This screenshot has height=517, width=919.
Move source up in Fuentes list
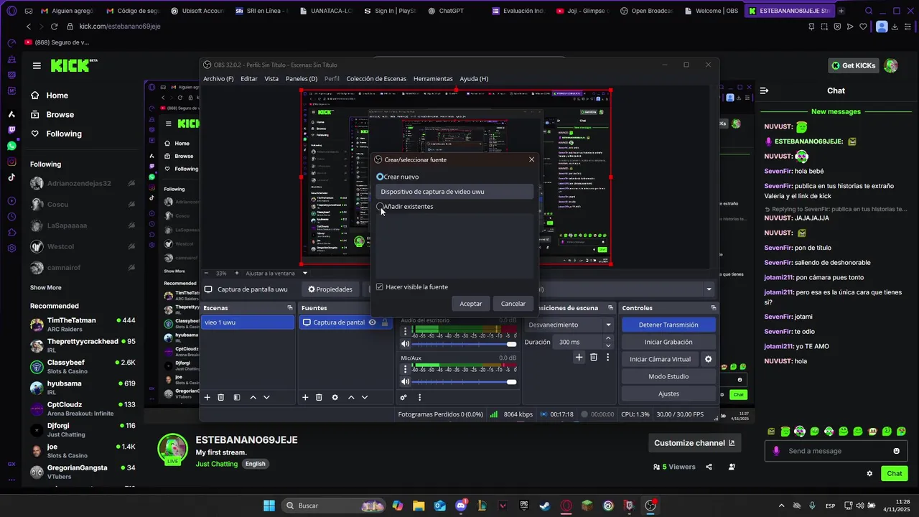pyautogui.click(x=351, y=397)
